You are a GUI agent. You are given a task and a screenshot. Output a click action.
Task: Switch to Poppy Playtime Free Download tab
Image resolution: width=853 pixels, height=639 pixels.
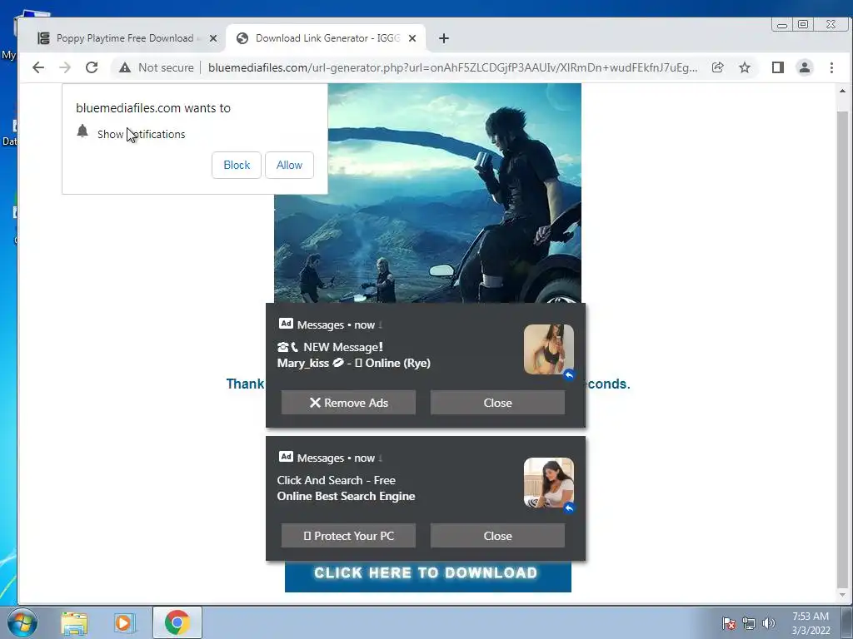127,38
